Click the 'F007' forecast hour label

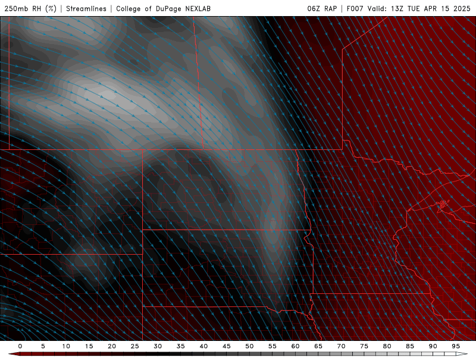[x=355, y=8]
